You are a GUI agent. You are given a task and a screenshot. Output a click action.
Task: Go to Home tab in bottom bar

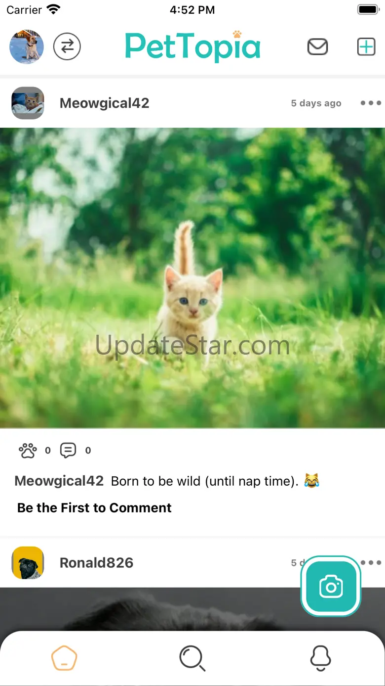[x=64, y=659]
